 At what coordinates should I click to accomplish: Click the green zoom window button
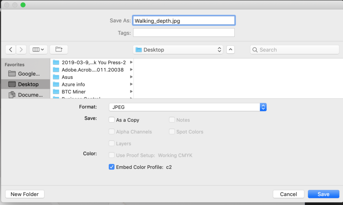(23, 5)
